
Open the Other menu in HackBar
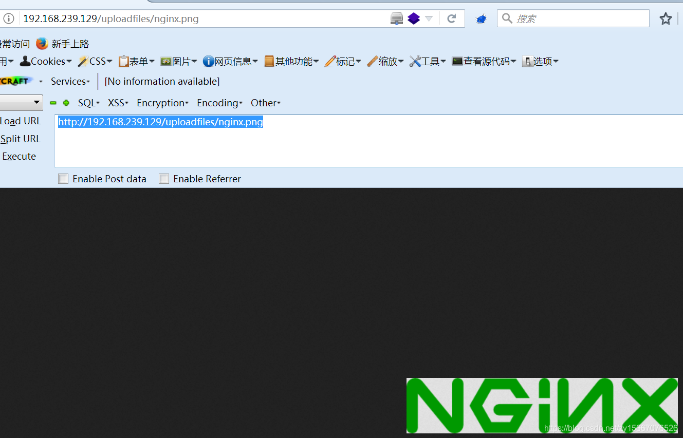point(266,103)
